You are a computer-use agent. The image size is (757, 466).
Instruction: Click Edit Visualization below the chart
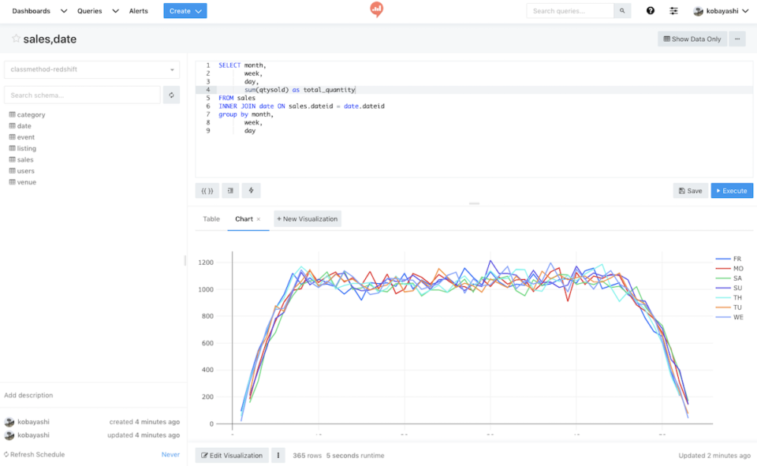[231, 455]
